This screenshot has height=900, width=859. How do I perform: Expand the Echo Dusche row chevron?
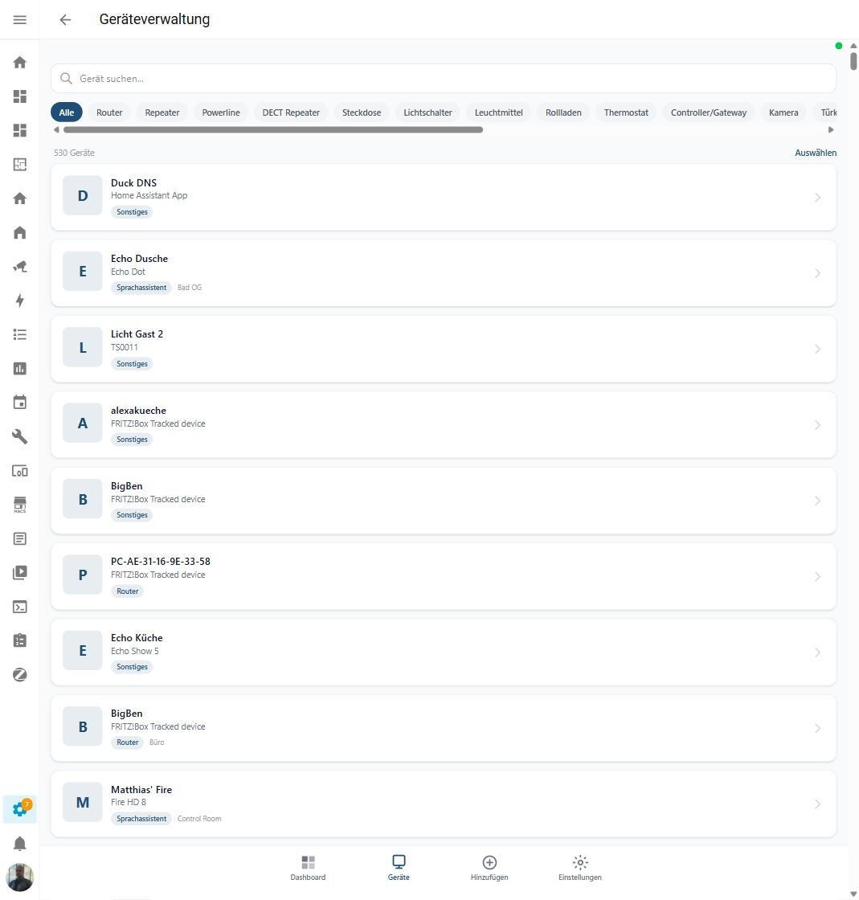click(817, 273)
